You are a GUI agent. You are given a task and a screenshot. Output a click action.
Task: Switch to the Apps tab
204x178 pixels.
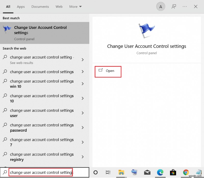[21, 7]
